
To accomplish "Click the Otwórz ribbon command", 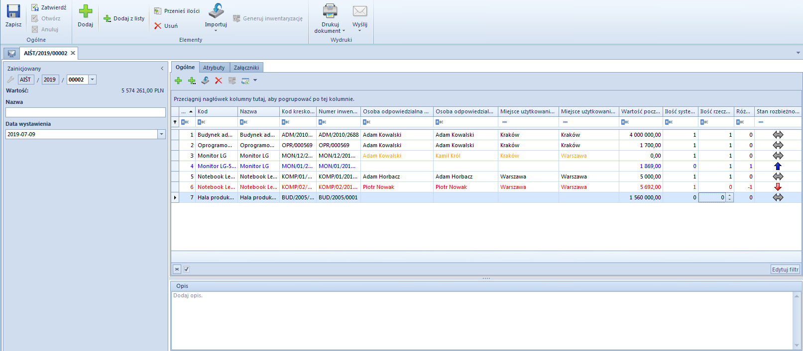I will click(46, 18).
